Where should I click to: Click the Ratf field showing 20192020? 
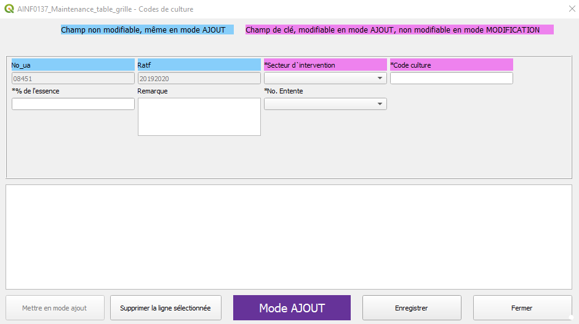pos(199,78)
